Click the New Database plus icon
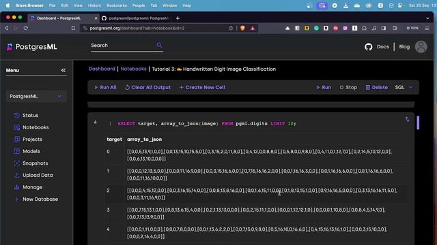The image size is (437, 245). coord(16,199)
